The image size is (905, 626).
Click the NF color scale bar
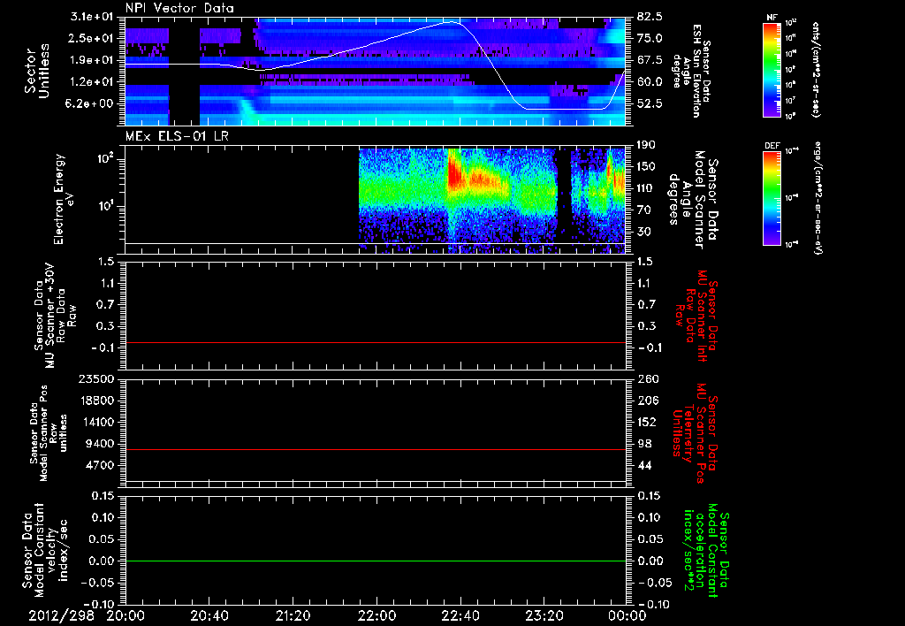(x=772, y=70)
